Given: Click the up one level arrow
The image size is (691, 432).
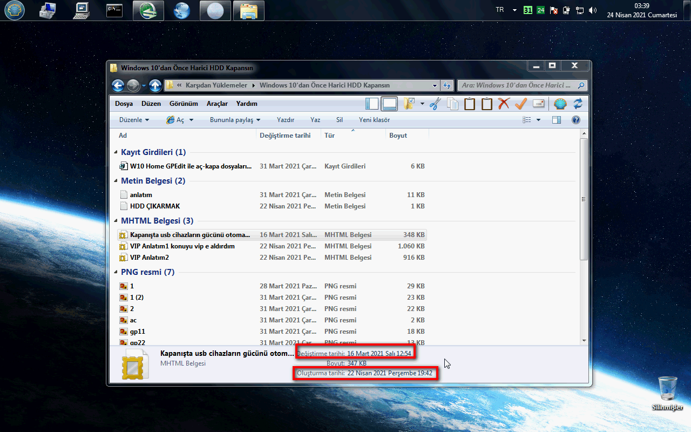Looking at the screenshot, I should point(155,85).
